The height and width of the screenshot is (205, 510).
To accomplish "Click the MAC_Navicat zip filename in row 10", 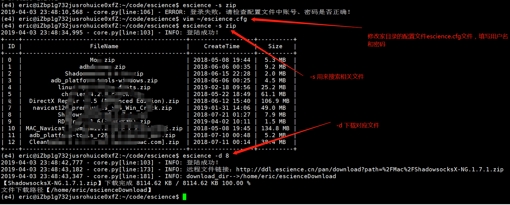I will coord(104,128).
